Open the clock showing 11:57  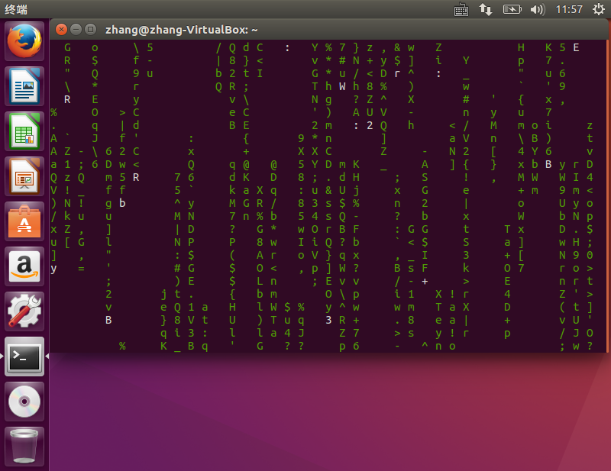pos(569,9)
